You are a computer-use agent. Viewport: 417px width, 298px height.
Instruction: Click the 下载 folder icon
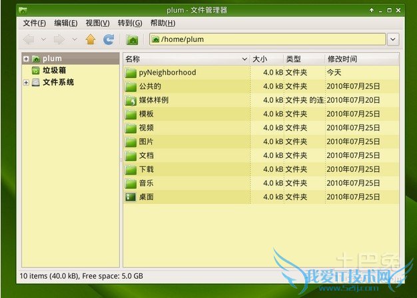pyautogui.click(x=131, y=169)
